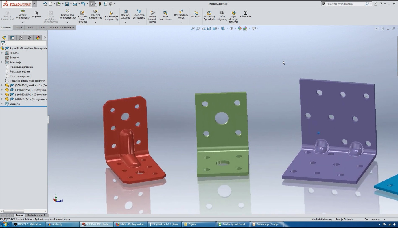398x228 pixels.
Task: Open the DisplayManager color sphere tab
Action: [38, 38]
